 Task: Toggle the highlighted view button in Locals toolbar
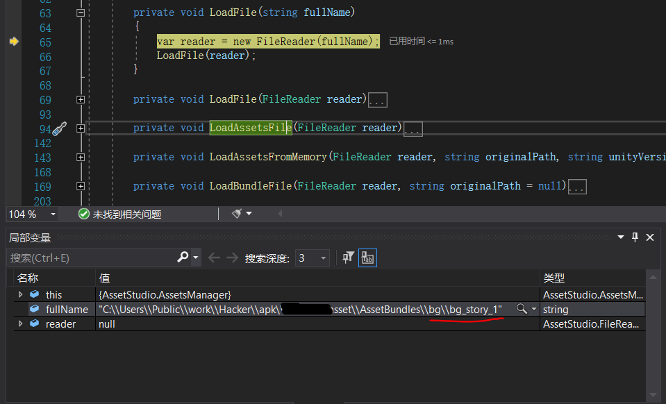point(368,258)
